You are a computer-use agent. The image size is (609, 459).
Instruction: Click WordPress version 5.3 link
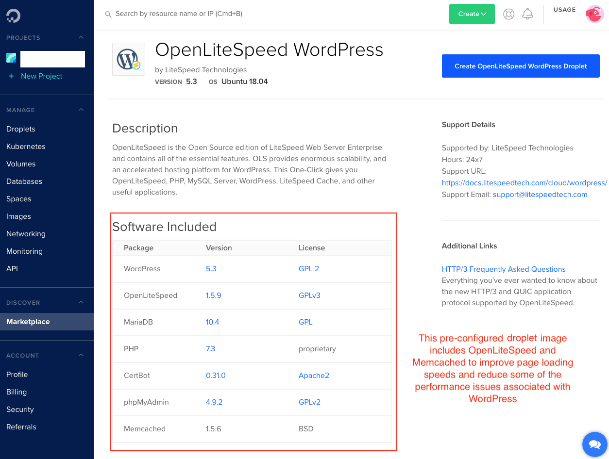point(211,269)
